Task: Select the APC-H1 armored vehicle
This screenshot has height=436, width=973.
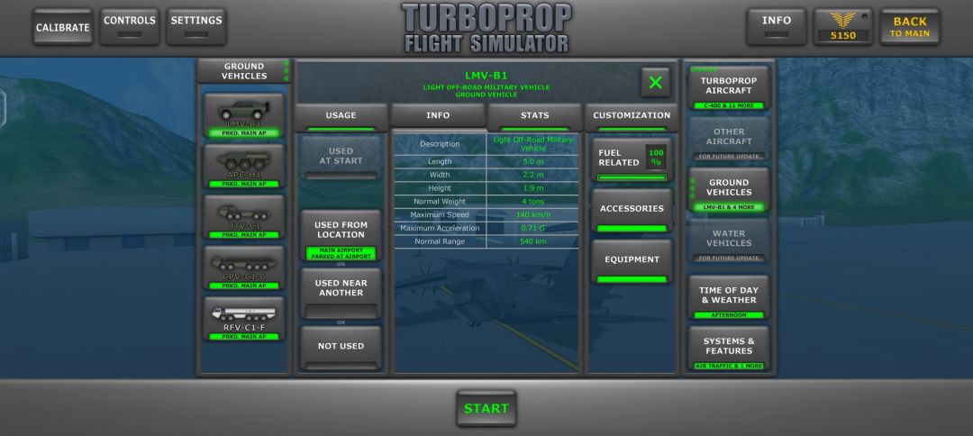Action: (x=244, y=167)
